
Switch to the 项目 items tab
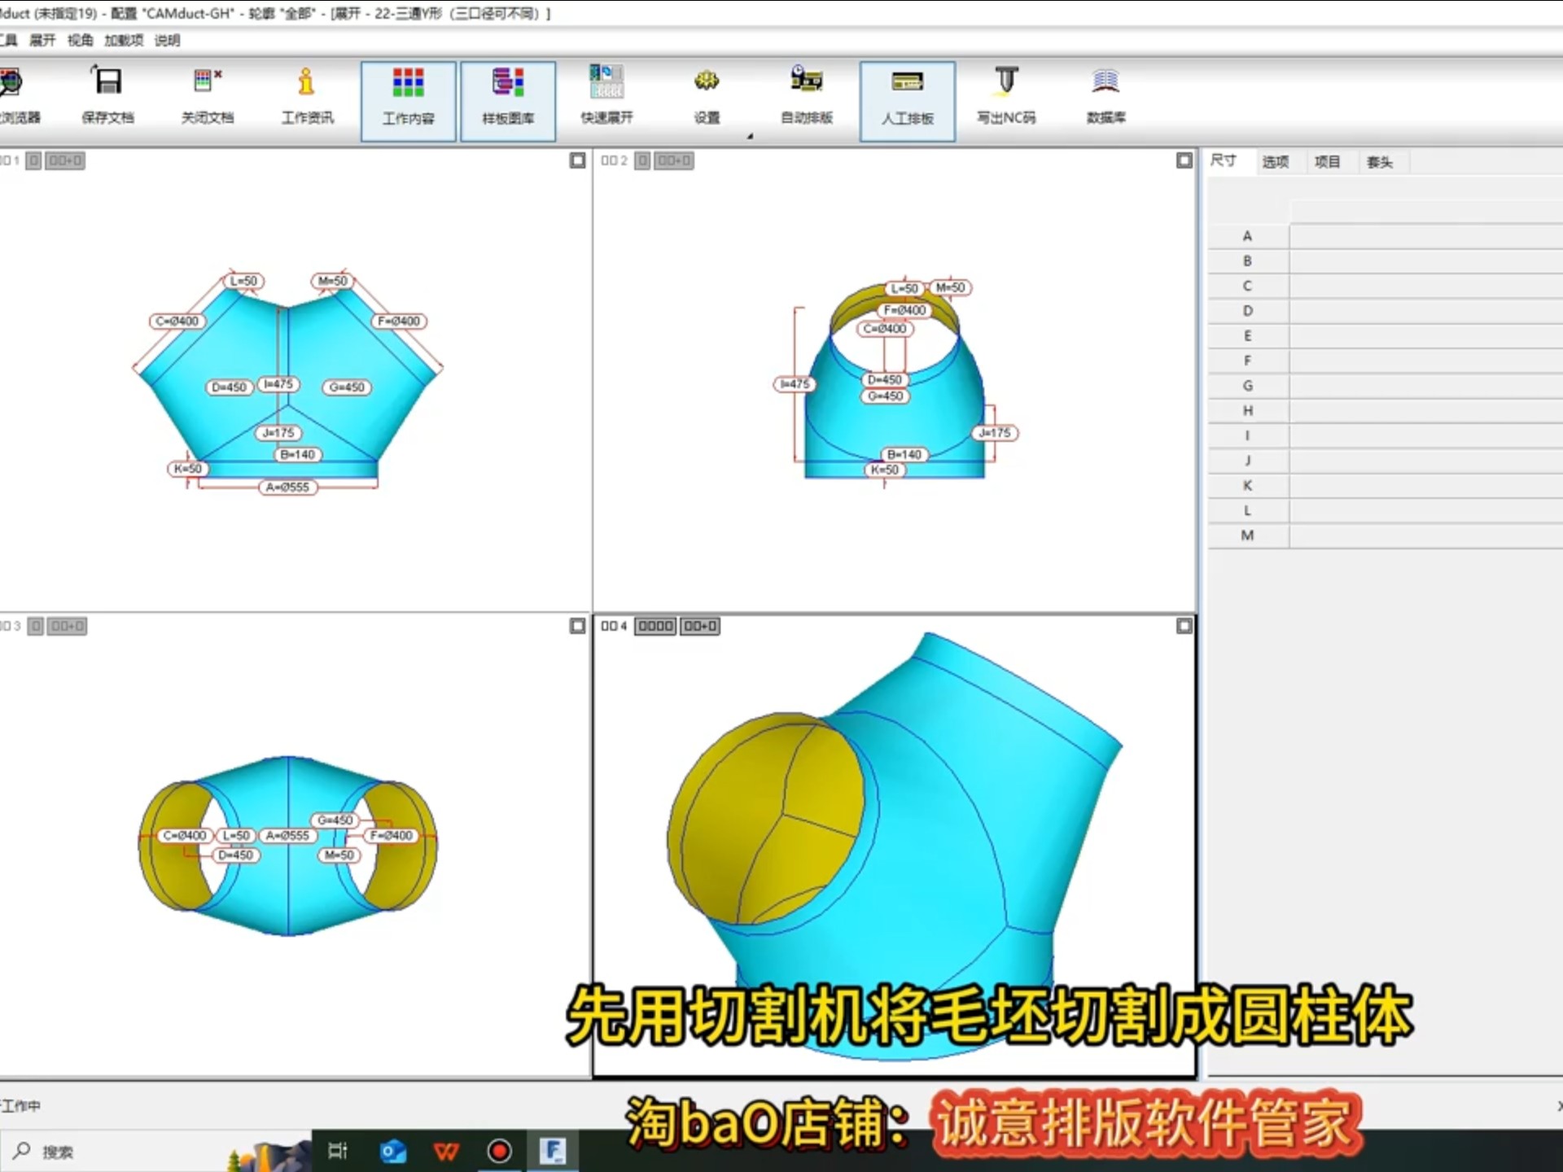(1327, 162)
